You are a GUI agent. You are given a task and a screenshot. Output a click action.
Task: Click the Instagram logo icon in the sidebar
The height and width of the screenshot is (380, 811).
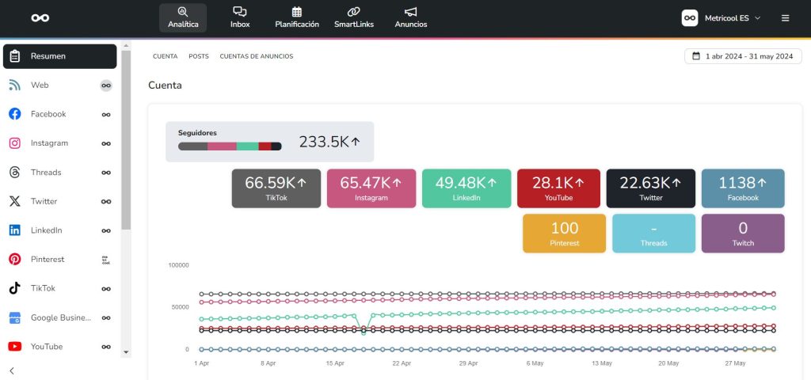pos(15,143)
